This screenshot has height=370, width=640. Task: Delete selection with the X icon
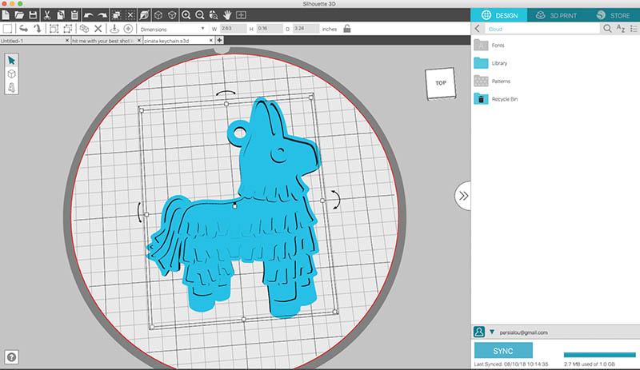(98, 29)
